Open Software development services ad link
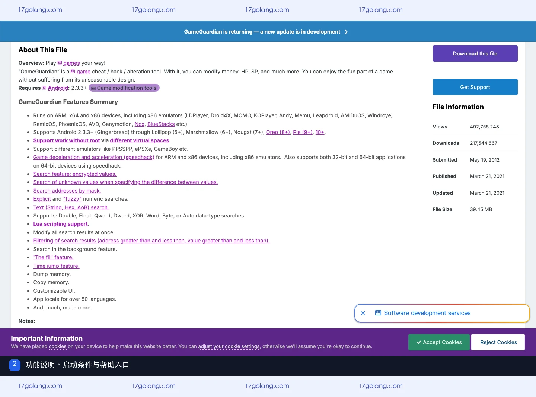This screenshot has height=397, width=536. pyautogui.click(x=427, y=313)
